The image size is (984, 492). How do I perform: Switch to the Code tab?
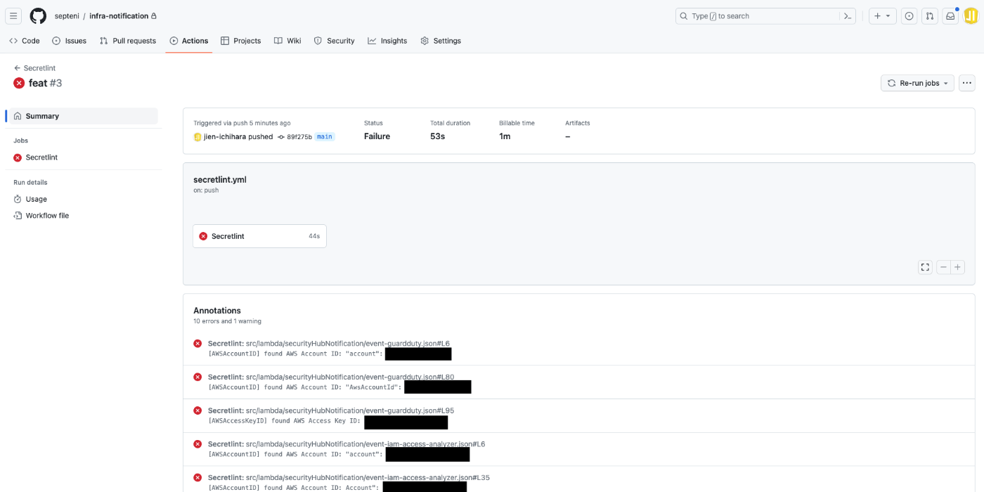pos(25,41)
